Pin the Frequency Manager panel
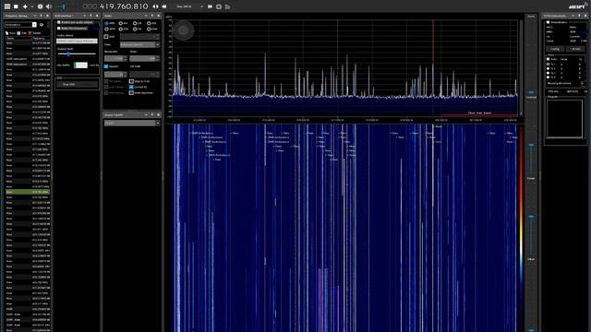 pos(41,16)
